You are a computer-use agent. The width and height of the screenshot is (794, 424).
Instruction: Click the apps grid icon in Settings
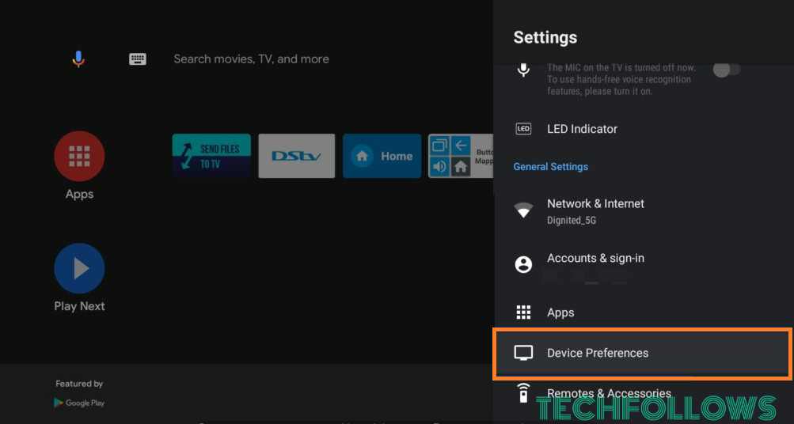(523, 312)
